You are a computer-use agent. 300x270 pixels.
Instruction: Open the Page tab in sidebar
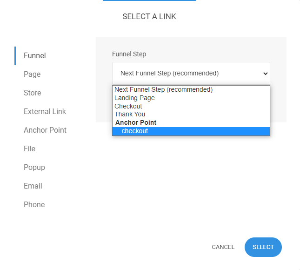pyautogui.click(x=32, y=74)
